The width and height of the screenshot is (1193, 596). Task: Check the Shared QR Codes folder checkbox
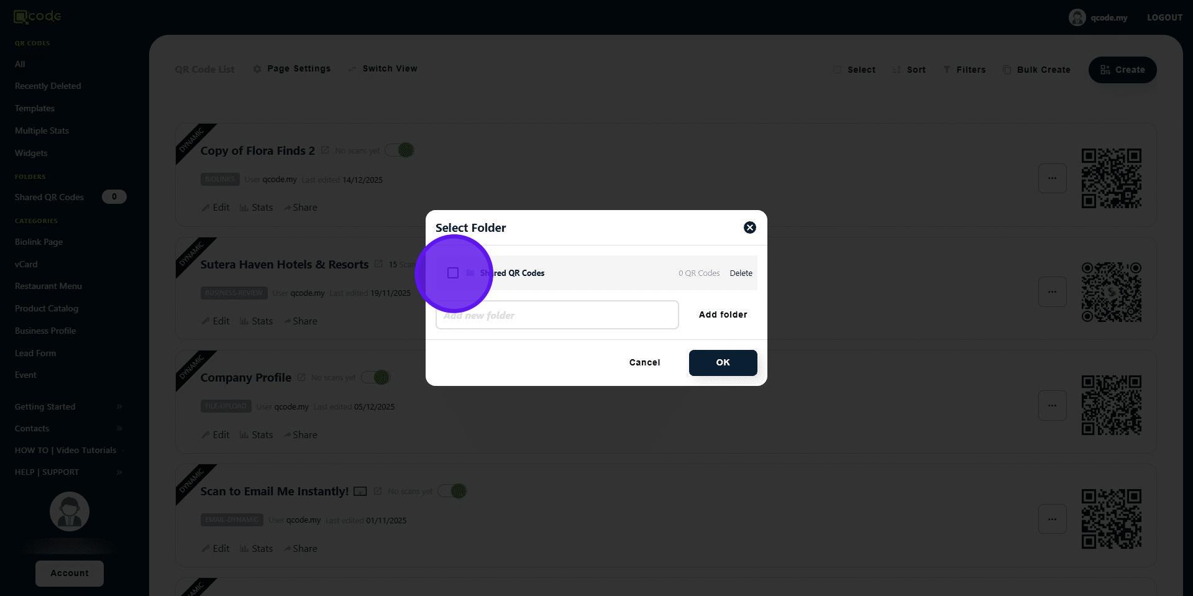click(453, 273)
